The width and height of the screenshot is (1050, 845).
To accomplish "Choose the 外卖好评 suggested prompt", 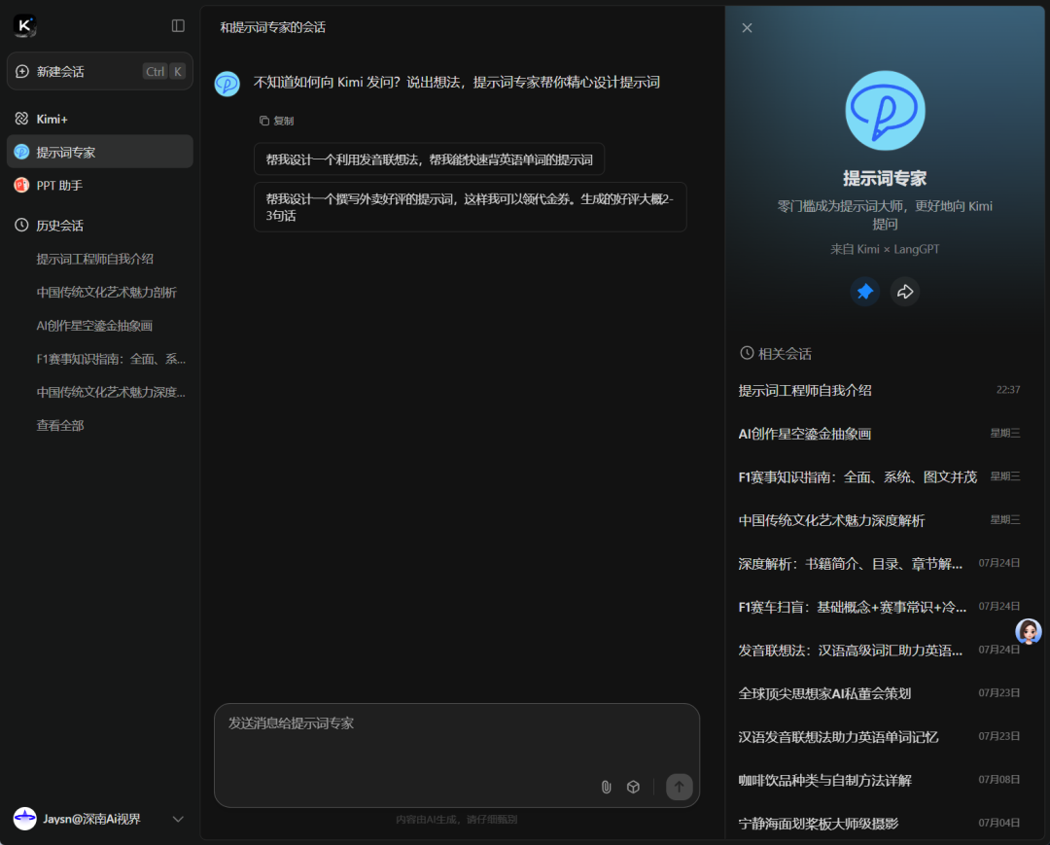I will [470, 206].
